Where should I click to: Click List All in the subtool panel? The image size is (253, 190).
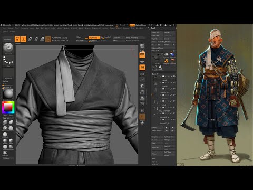157,128
